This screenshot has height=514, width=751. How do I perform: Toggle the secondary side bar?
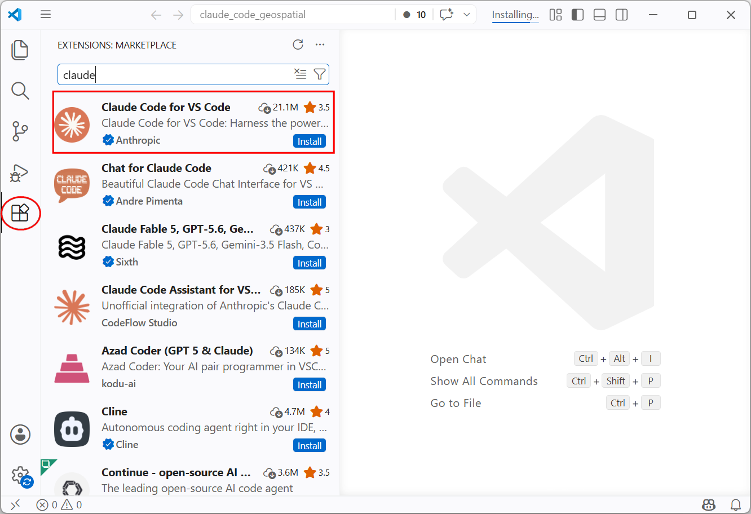coord(622,15)
